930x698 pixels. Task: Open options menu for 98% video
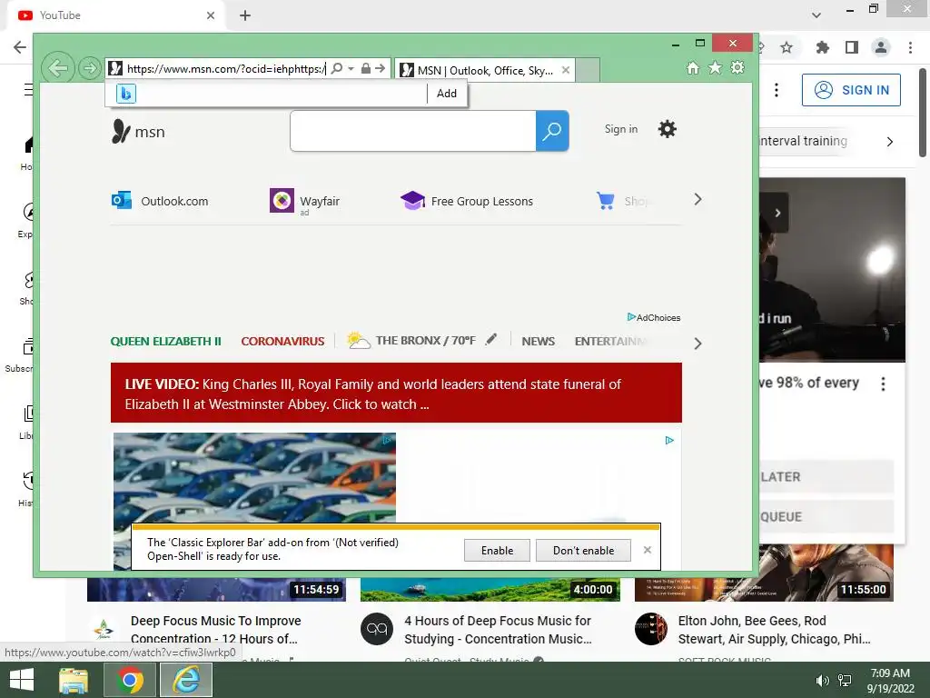(x=883, y=384)
